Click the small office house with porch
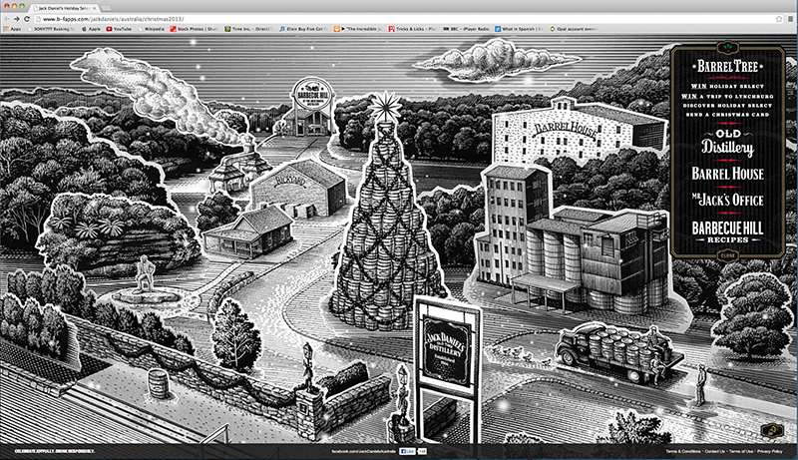This screenshot has height=460, width=798. pyautogui.click(x=249, y=231)
